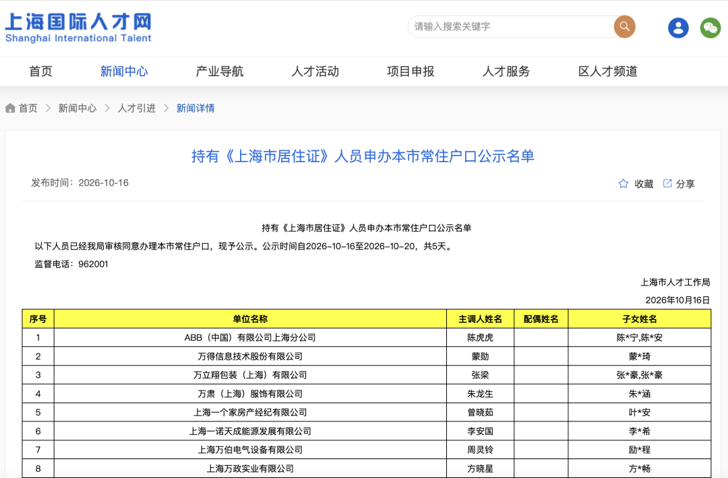Select cell 上海一诺天成能源发展有限公司
728x478 pixels.
point(250,431)
